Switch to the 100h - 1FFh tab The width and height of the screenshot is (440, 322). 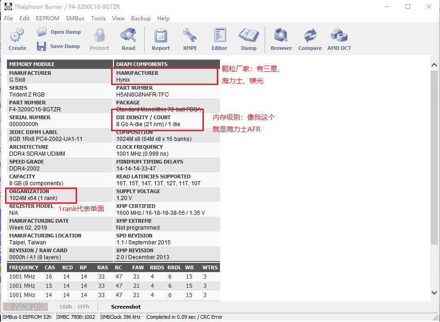coord(74,307)
